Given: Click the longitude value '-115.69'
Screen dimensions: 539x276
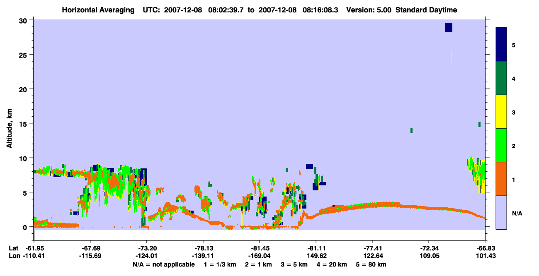Looking at the screenshot, I should pos(90,256).
